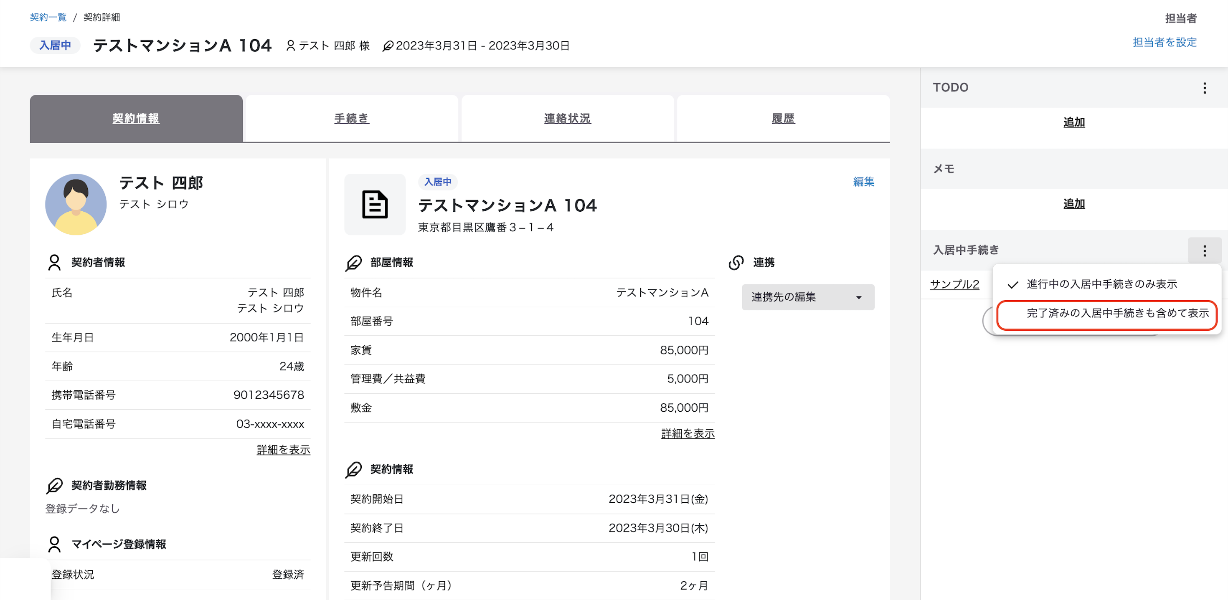Image resolution: width=1228 pixels, height=600 pixels.
Task: Click the 更新予告期間 value 2ヶ月
Action: [694, 586]
